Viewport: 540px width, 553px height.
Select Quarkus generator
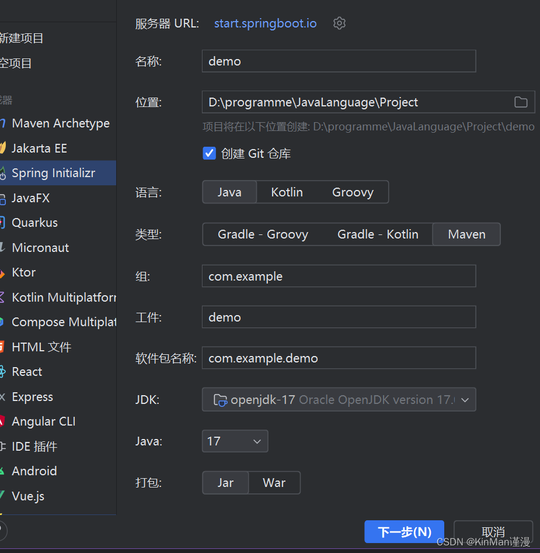tap(58, 223)
